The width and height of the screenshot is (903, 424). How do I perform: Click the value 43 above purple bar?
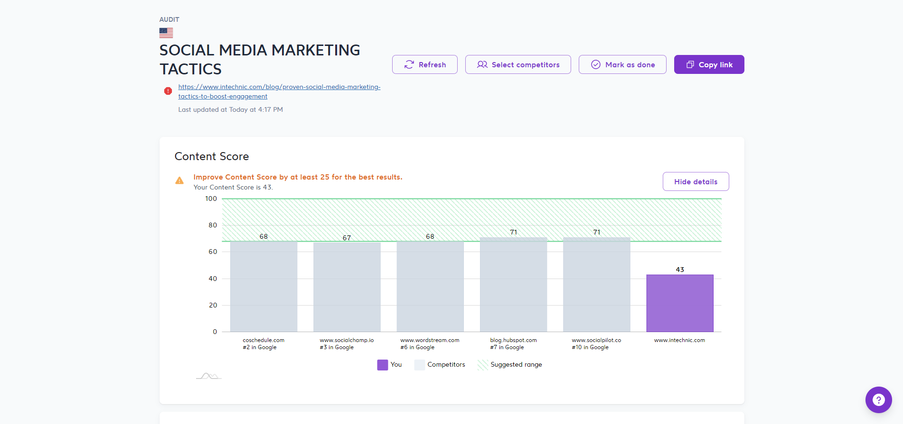pyautogui.click(x=680, y=270)
